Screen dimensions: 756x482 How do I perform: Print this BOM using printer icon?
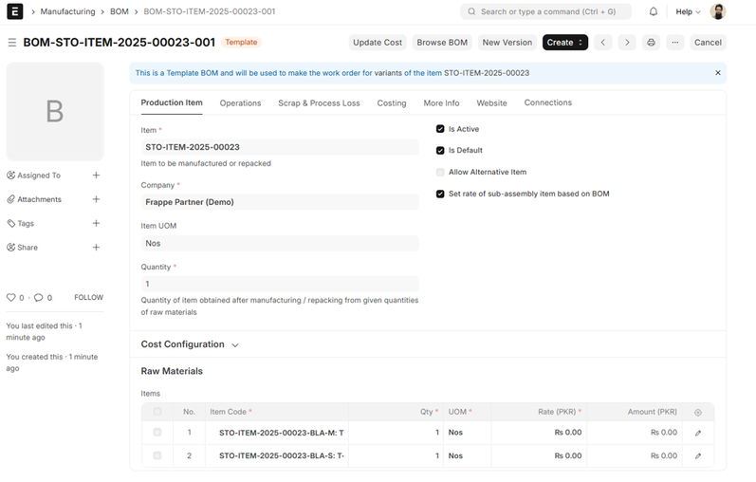point(651,43)
